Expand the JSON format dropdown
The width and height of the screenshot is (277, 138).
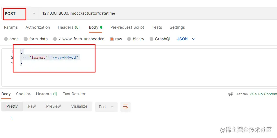coord(187,39)
